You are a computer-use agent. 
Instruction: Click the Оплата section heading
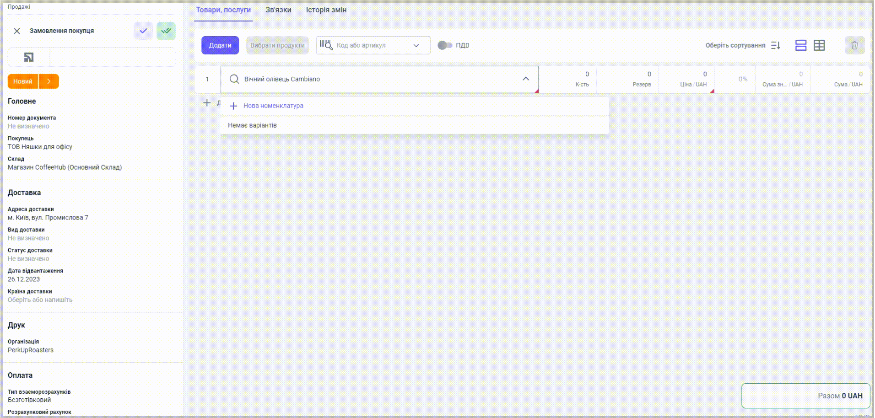(20, 375)
